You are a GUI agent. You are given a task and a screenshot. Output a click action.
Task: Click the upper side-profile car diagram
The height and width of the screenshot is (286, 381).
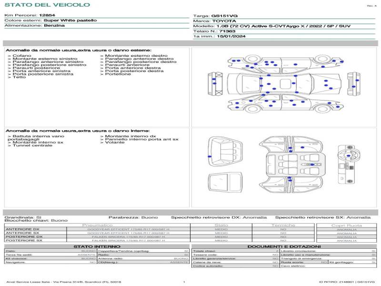click(x=285, y=63)
